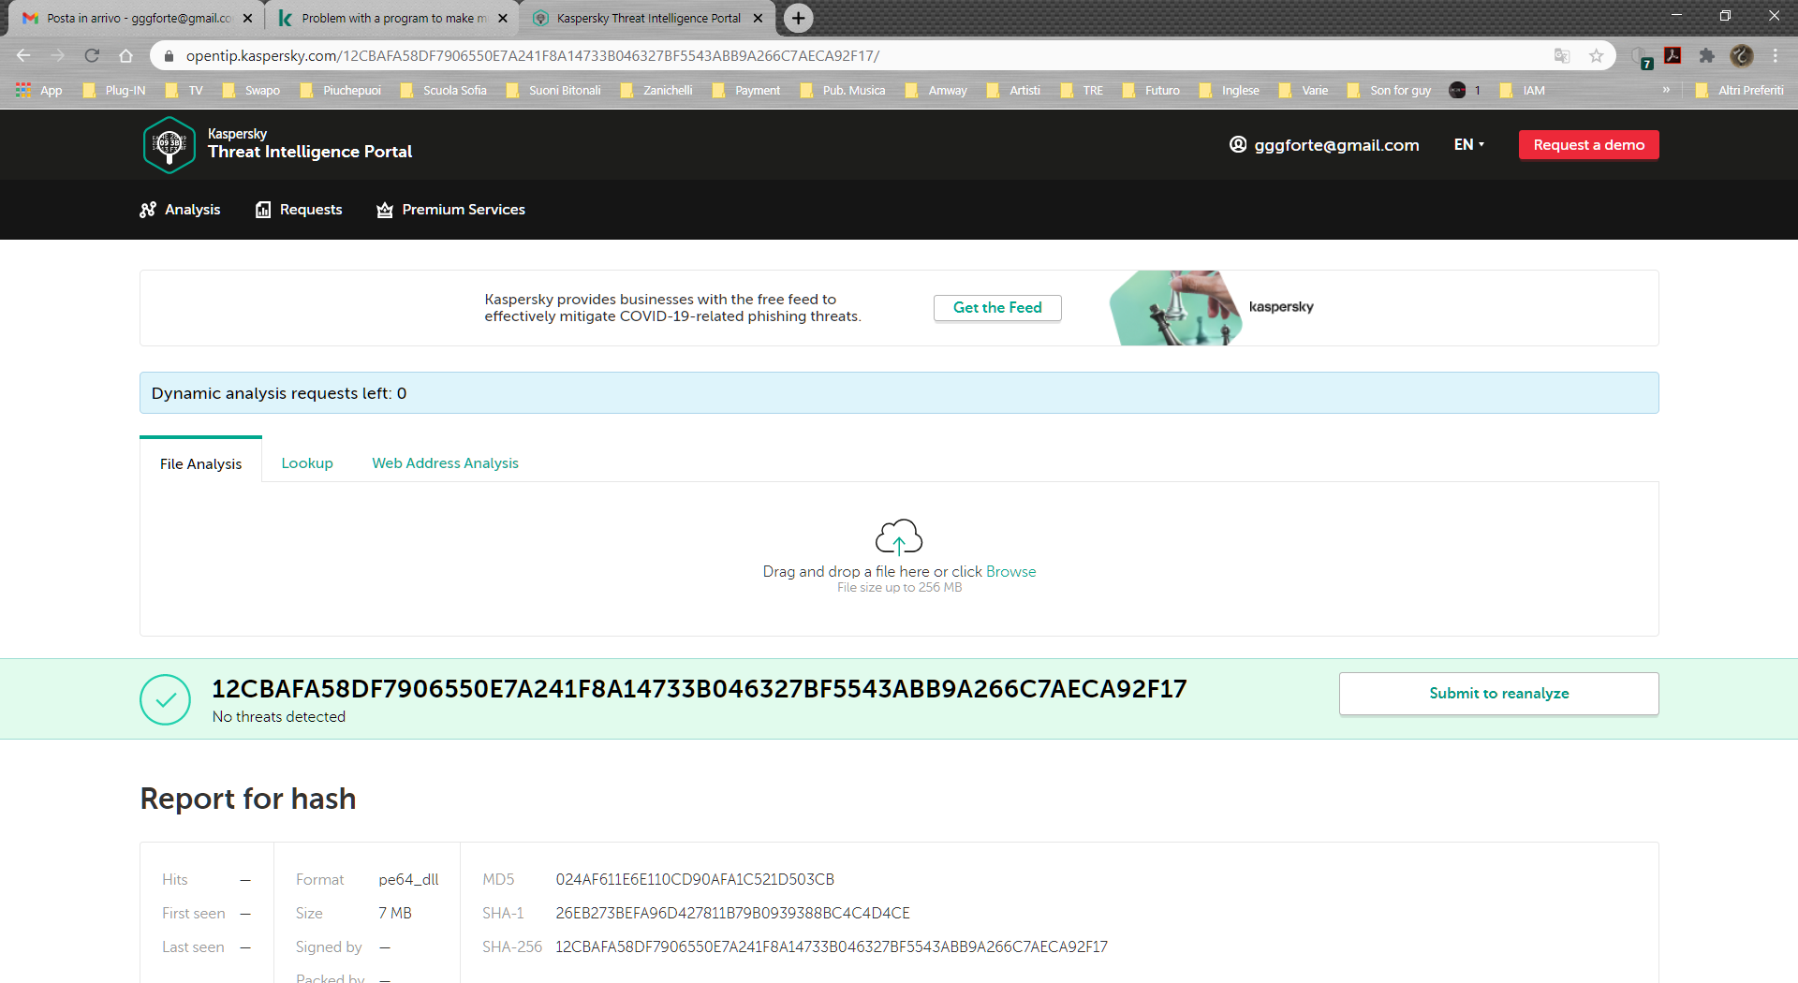
Task: Open the Amway bookmark folder
Action: coord(936,91)
